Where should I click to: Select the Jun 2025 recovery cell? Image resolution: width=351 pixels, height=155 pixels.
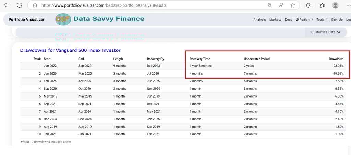point(153,81)
